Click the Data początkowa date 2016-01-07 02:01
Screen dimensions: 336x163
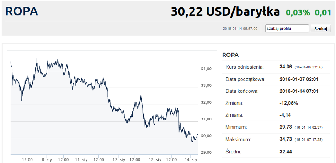pos(299,79)
